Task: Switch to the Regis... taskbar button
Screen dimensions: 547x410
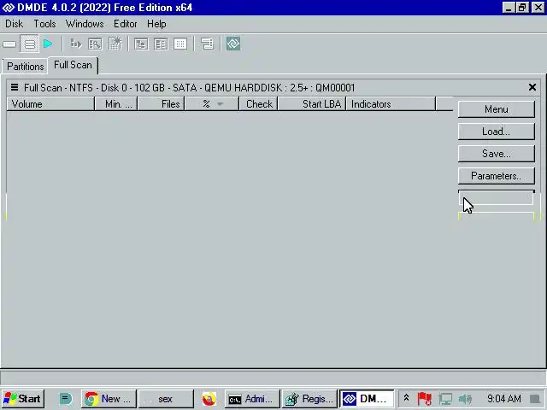Action: point(309,399)
